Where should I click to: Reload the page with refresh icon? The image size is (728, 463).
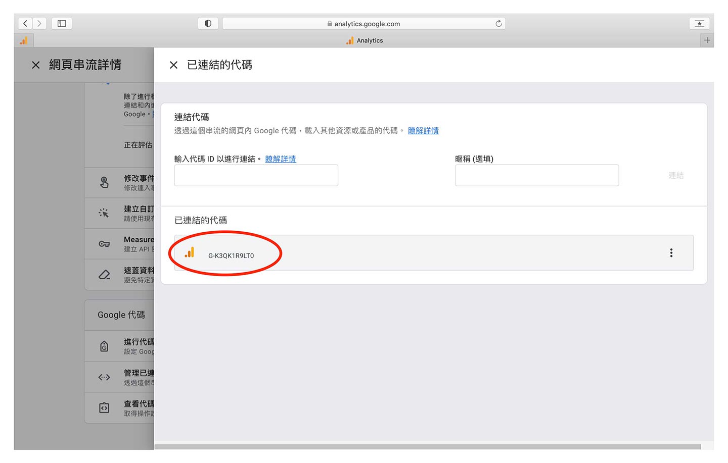click(x=498, y=24)
